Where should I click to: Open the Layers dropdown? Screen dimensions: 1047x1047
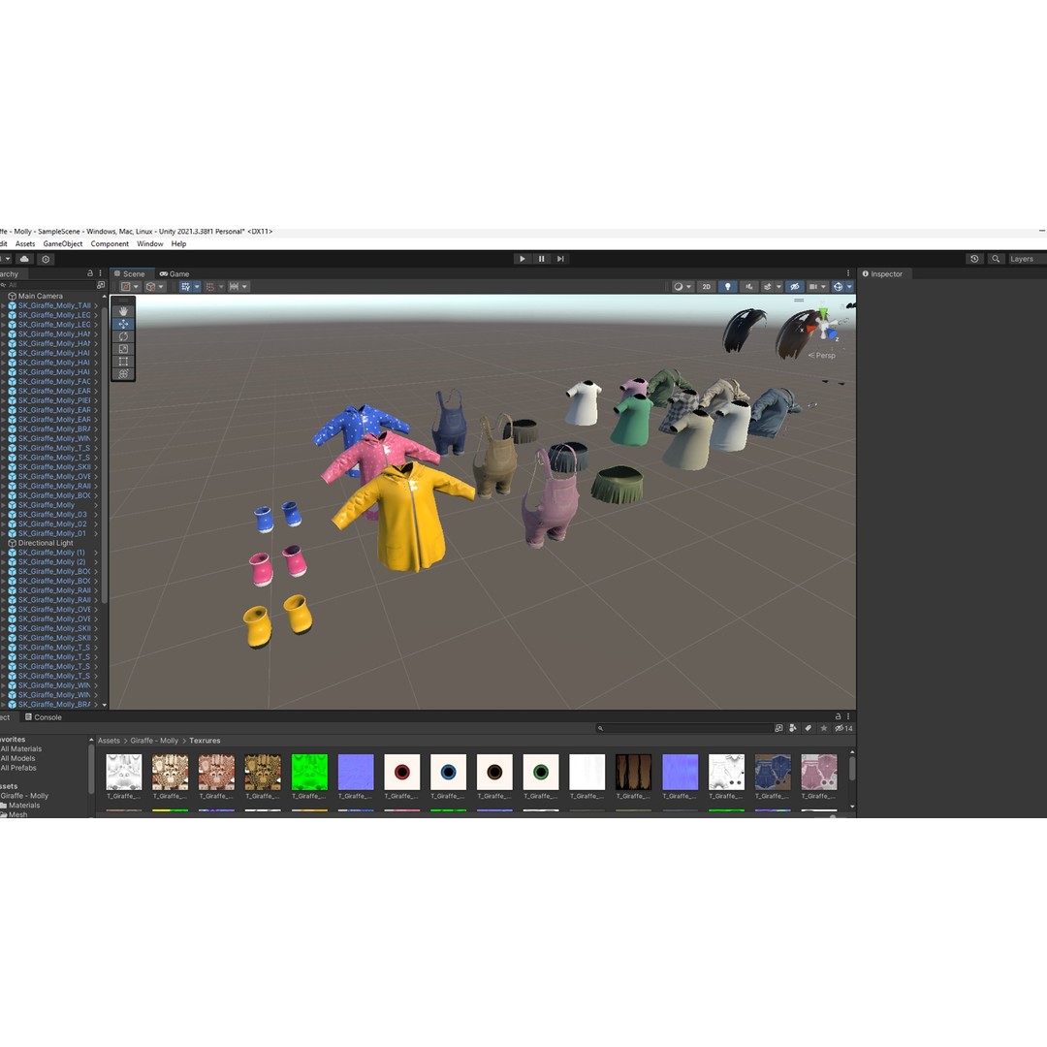(1022, 259)
